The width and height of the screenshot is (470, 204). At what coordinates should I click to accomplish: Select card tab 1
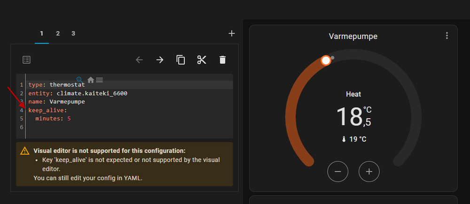click(x=42, y=33)
